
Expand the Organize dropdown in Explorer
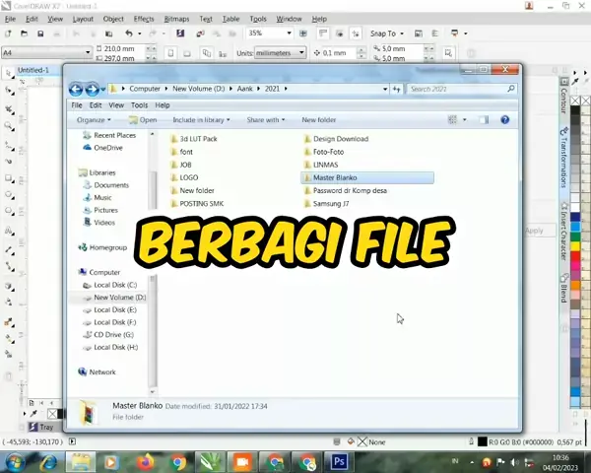point(95,120)
